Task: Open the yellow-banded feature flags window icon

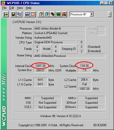Action: point(41,14)
